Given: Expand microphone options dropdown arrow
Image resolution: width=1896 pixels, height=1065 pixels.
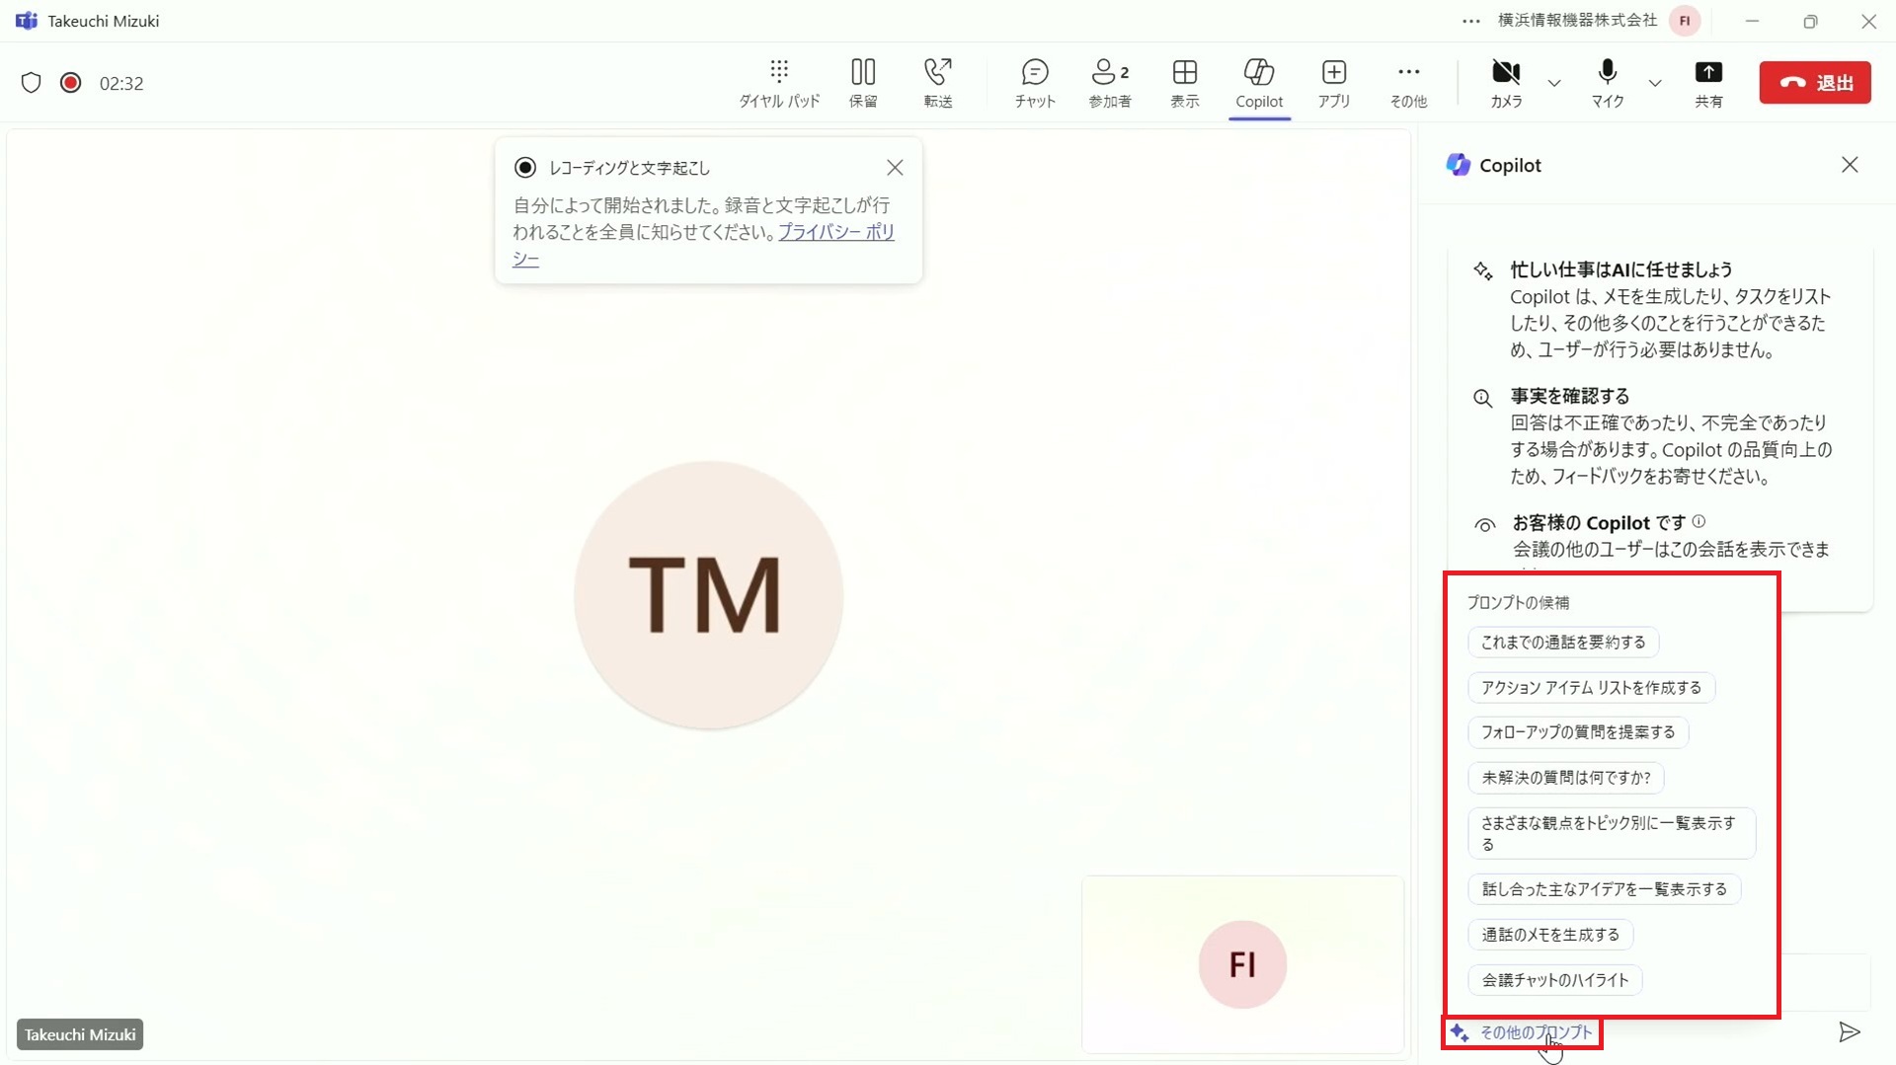Looking at the screenshot, I should click(1655, 83).
